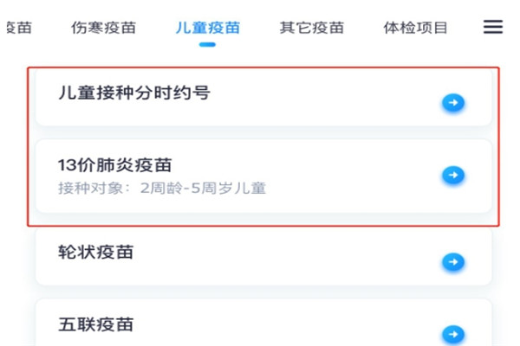The width and height of the screenshot is (520, 346).
Task: Tap arrow icon for 轮状疫苗
Action: [453, 262]
